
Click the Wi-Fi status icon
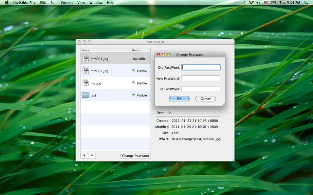(251, 3)
